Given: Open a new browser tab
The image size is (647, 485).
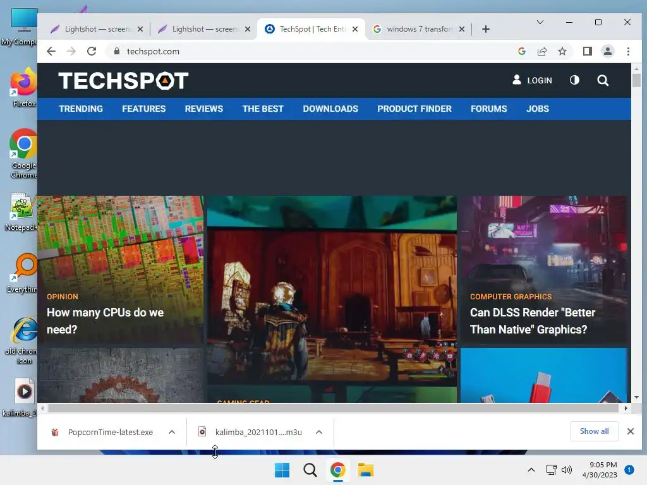Looking at the screenshot, I should point(486,29).
